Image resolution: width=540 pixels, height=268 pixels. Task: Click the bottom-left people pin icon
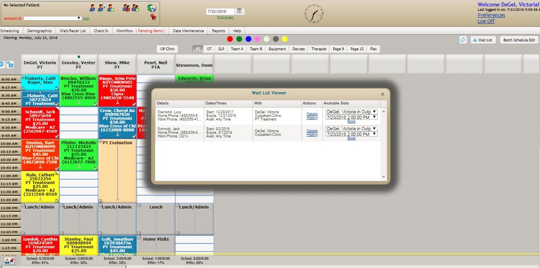pyautogui.click(x=9, y=261)
